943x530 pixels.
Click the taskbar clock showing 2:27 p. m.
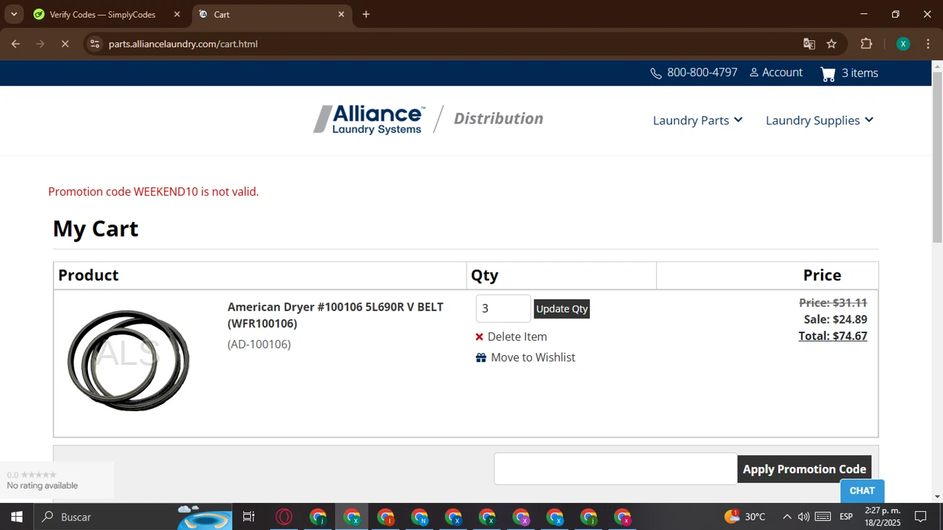point(883,517)
